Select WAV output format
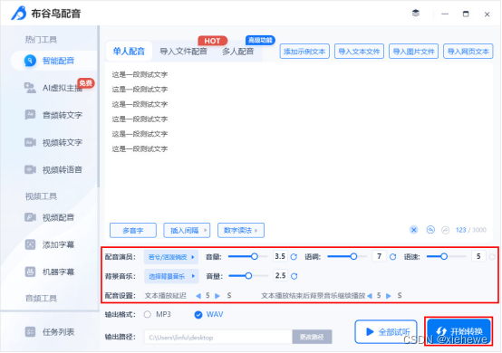 pos(208,314)
